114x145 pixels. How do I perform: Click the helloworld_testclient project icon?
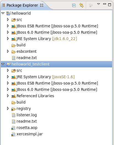[x=9, y=64]
